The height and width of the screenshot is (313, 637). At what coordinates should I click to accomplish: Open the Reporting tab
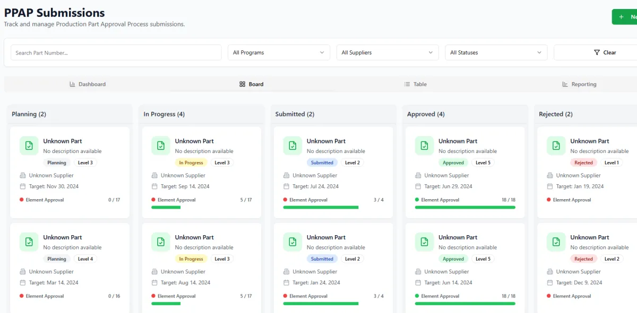point(579,84)
